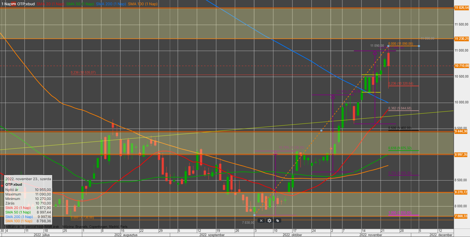Screen dimensions: 470x237
Task: Click 2022. november month on time axis
Action: click(x=371, y=235)
